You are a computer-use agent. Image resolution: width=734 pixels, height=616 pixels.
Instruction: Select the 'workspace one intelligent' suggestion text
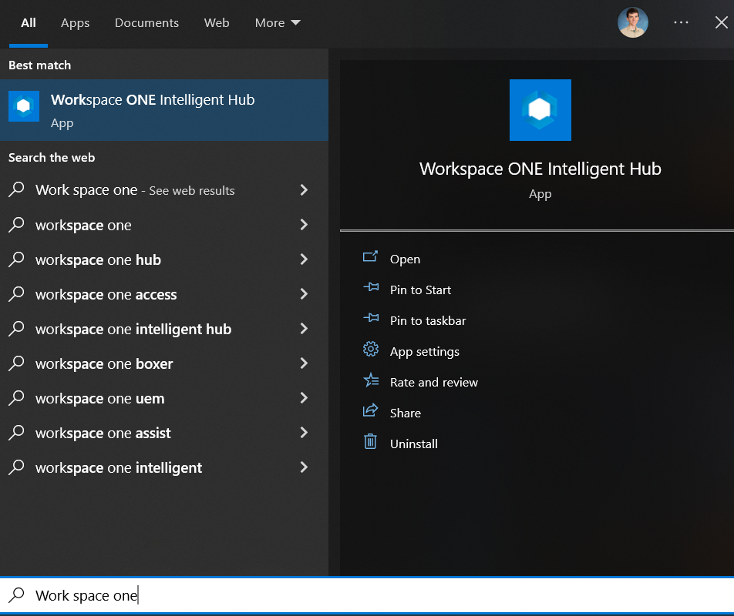pyautogui.click(x=119, y=468)
